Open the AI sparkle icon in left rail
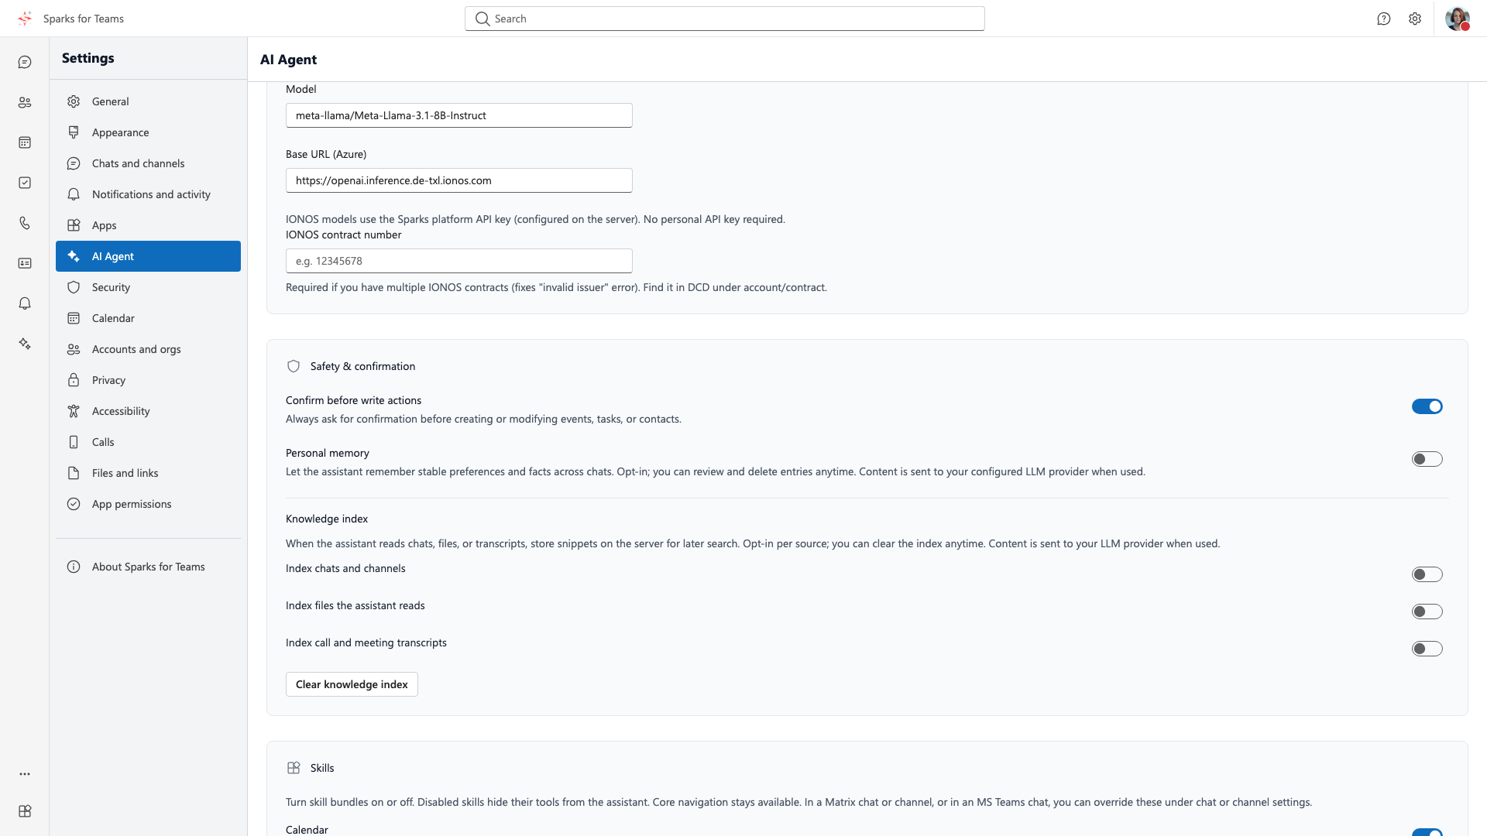 [25, 344]
